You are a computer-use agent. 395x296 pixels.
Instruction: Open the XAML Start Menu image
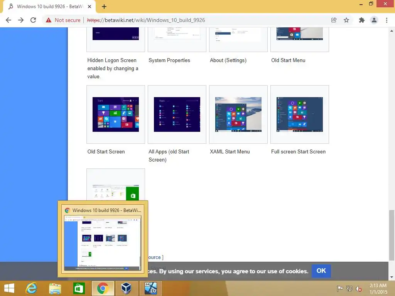click(x=238, y=114)
